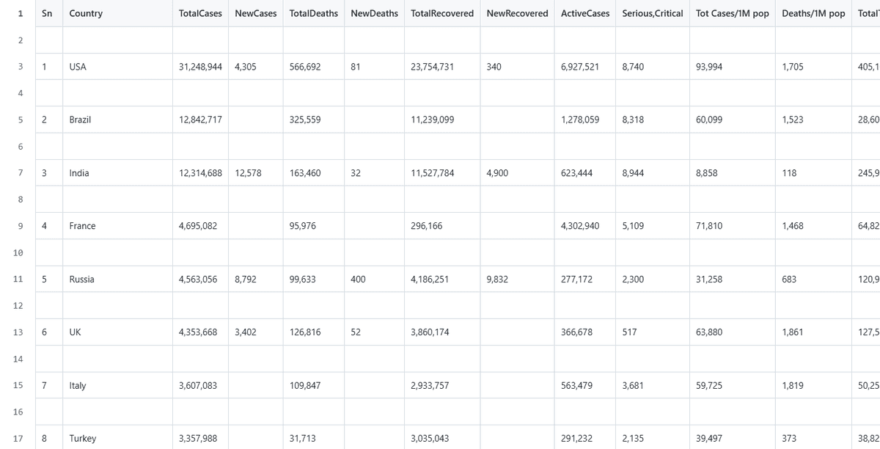Click USA total cases 31,248,944
This screenshot has width=880, height=449.
click(201, 67)
